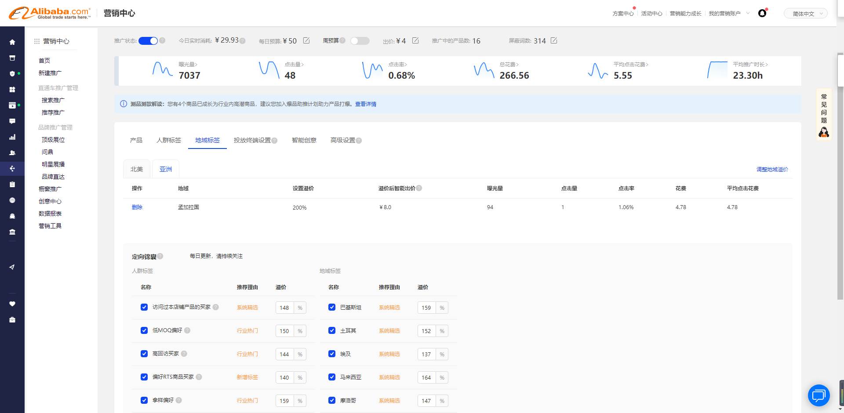
Task: Uncheck the 埃及 region checkbox
Action: (332, 354)
